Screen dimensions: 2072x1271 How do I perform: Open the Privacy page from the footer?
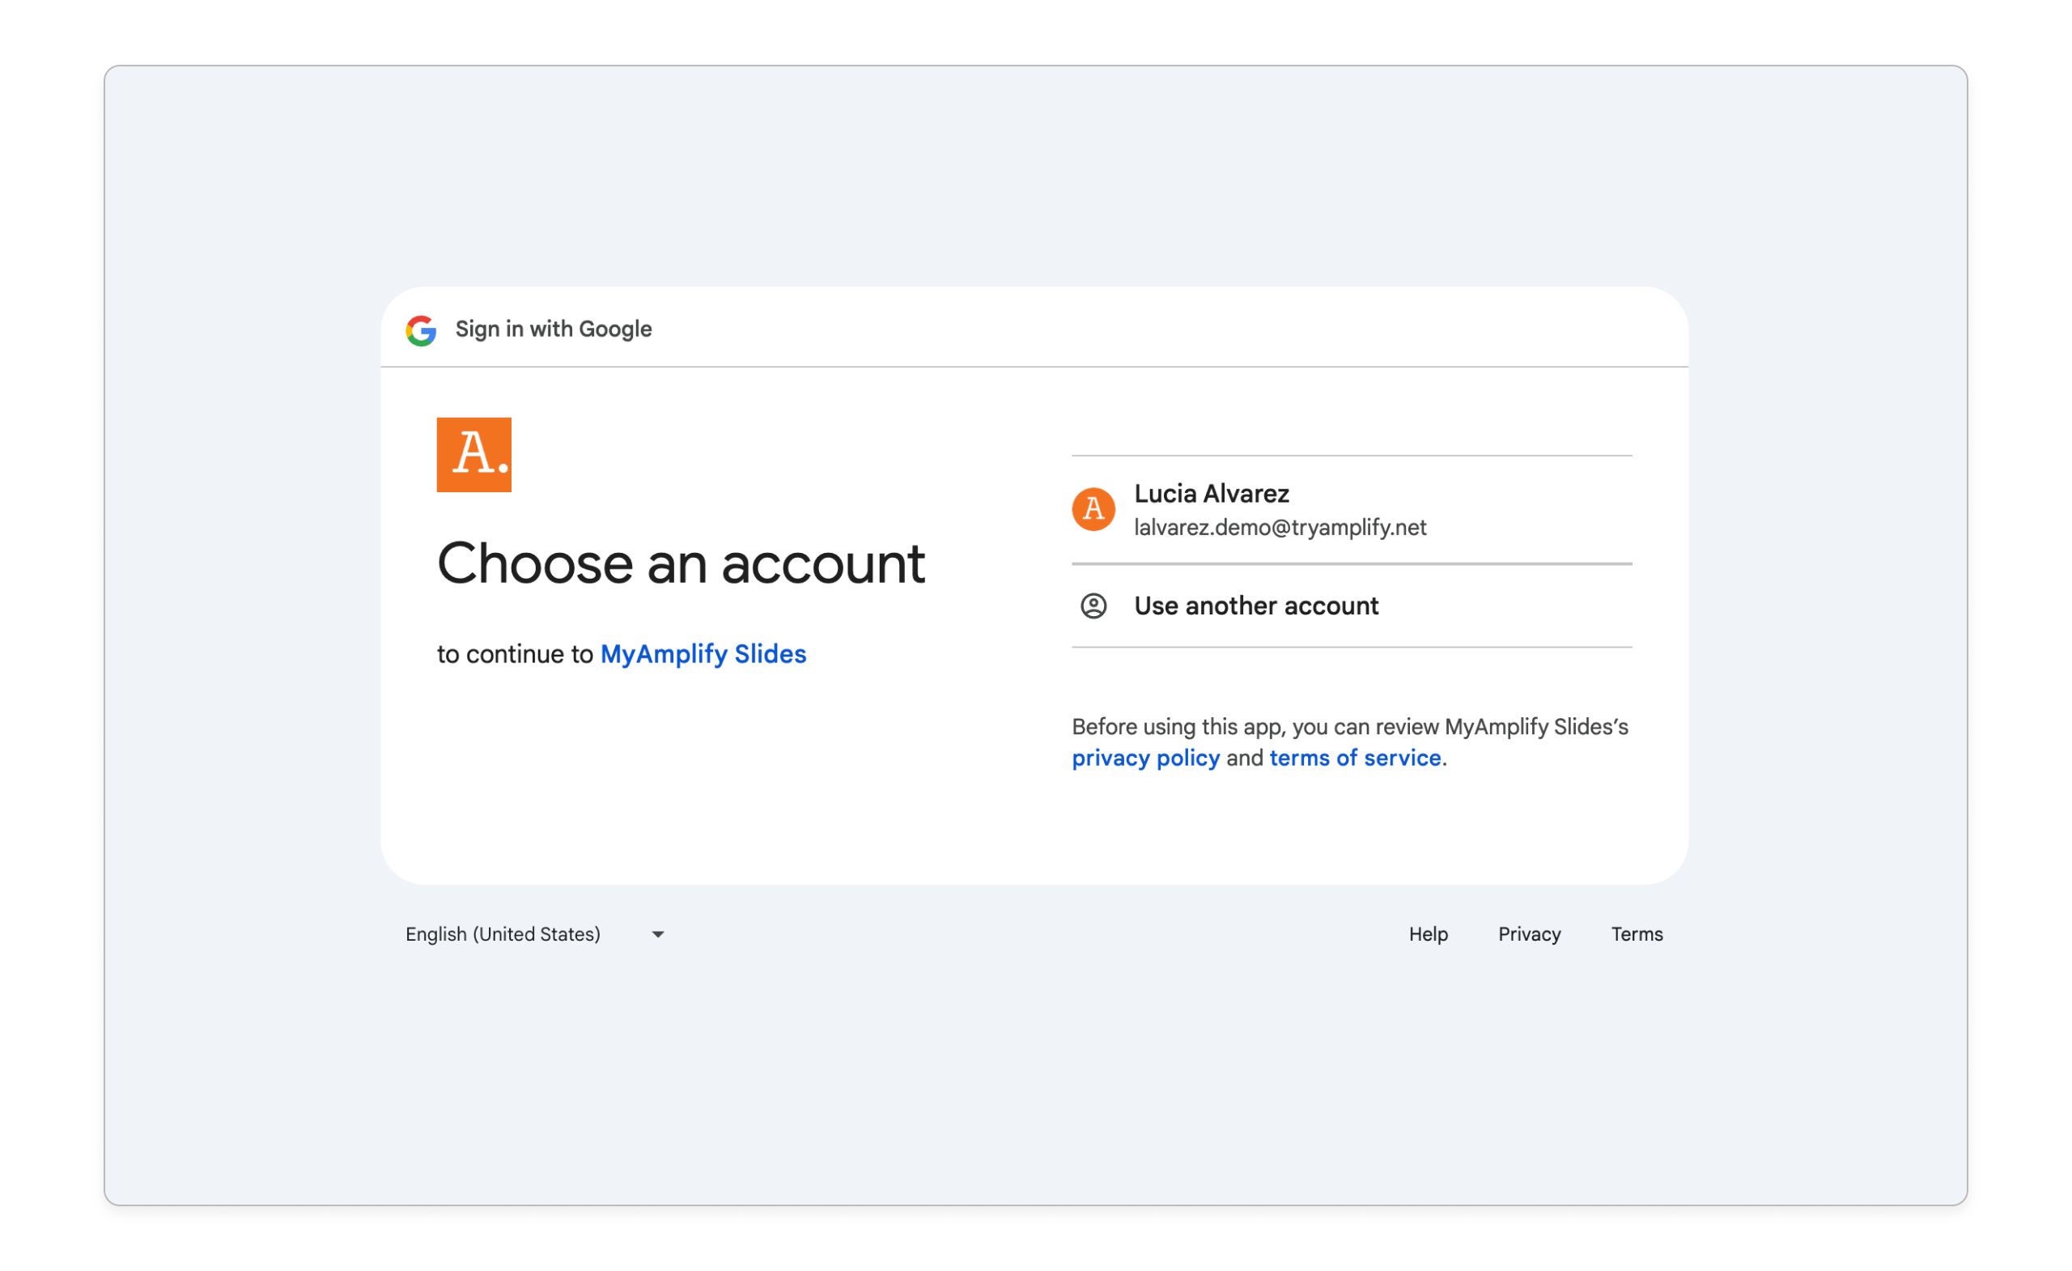[1529, 933]
